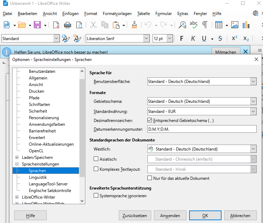The width and height of the screenshot is (263, 223).
Task: Insert an image icon
Action: (x=235, y=25)
